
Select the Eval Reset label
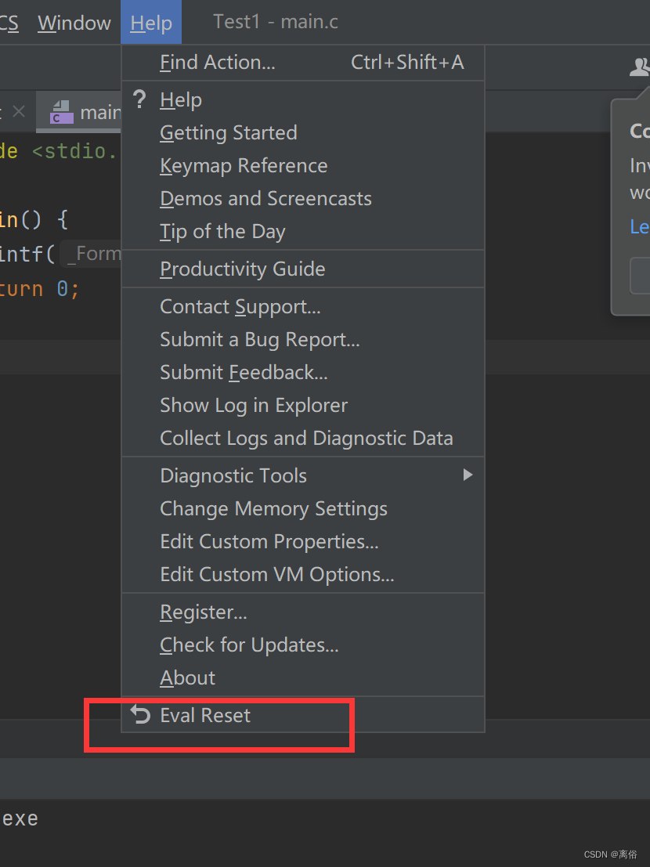(205, 716)
